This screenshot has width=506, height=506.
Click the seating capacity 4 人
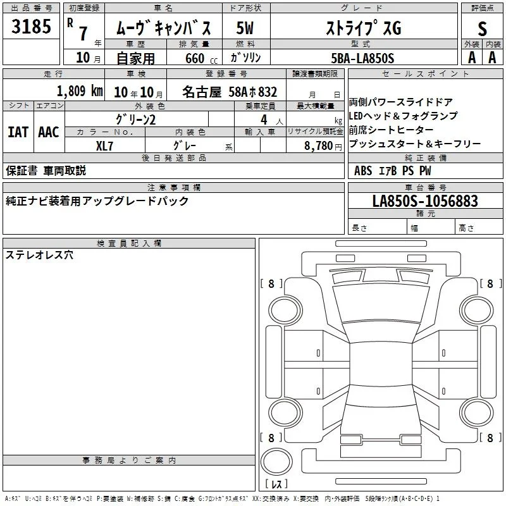point(271,120)
